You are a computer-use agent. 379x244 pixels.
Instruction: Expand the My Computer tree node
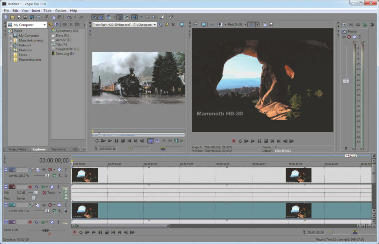[11, 36]
